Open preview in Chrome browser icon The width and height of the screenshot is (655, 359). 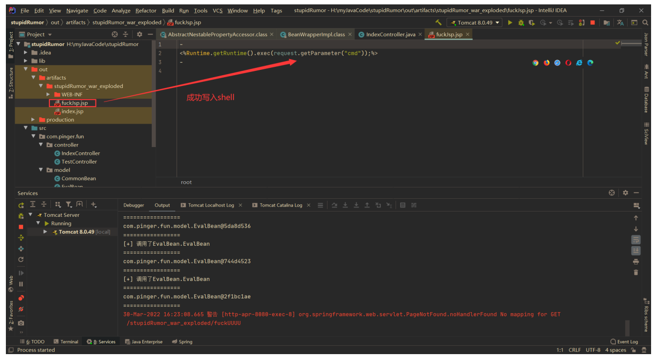[x=536, y=63]
